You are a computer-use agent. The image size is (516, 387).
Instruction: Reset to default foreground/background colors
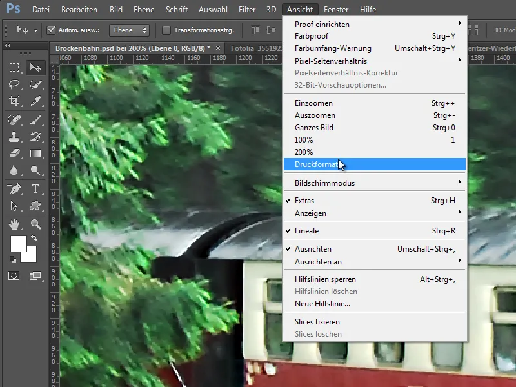pyautogui.click(x=12, y=260)
